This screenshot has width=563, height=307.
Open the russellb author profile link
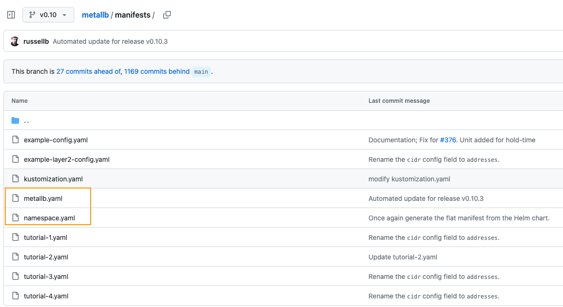point(36,41)
